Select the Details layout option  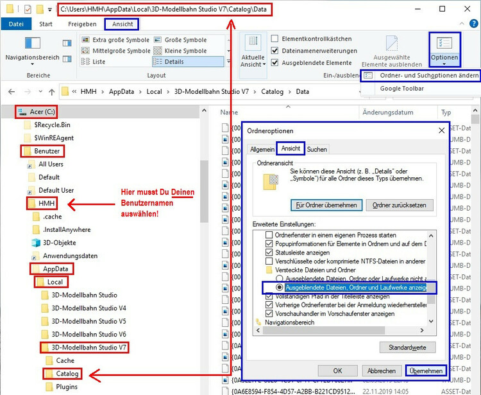coord(188,62)
